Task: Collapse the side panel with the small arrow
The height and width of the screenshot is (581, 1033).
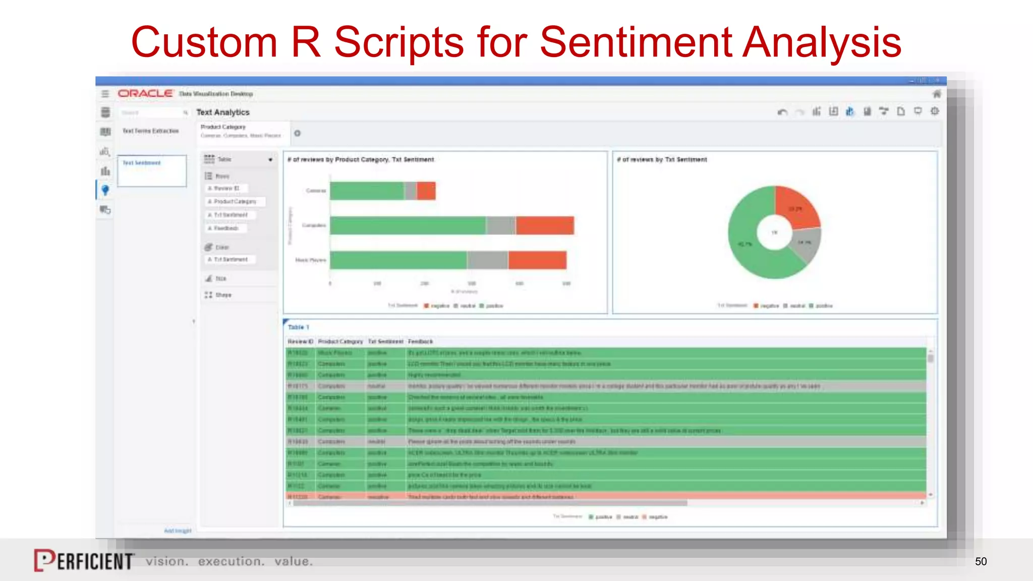Action: [194, 321]
